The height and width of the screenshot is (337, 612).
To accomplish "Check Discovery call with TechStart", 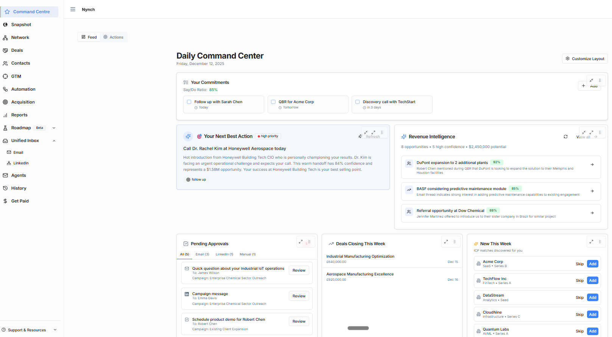I will pyautogui.click(x=357, y=102).
